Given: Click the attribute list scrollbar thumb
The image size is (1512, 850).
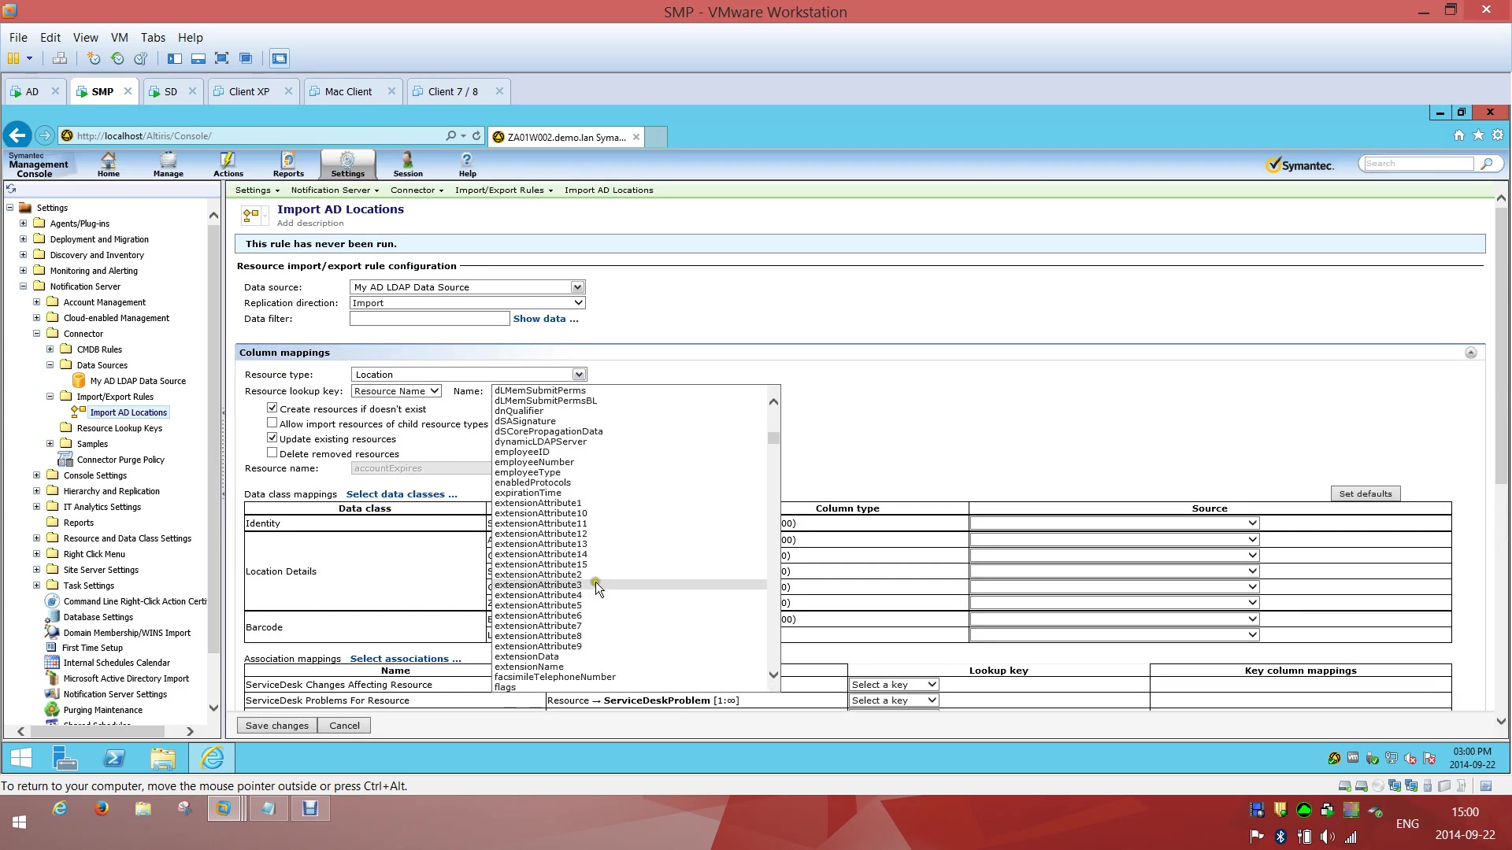Looking at the screenshot, I should (773, 438).
